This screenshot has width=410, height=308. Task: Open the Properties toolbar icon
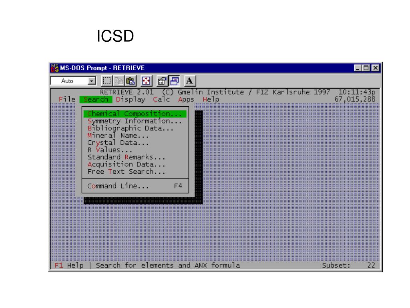[x=162, y=81]
